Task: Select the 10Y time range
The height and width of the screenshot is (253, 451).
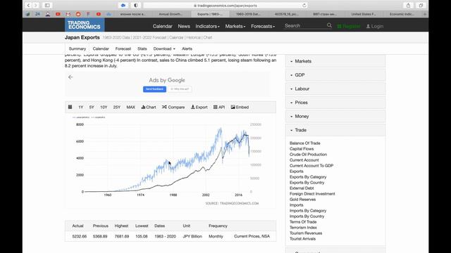Action: pyautogui.click(x=104, y=107)
